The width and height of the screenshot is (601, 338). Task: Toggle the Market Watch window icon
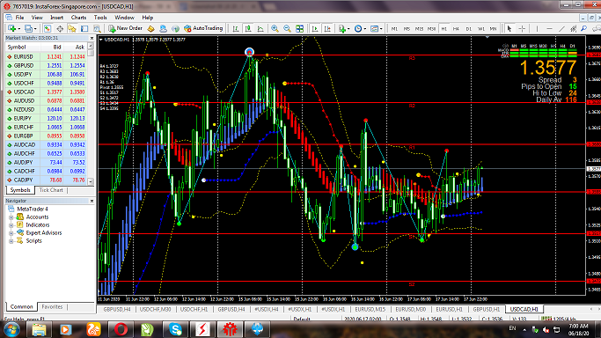click(48, 28)
